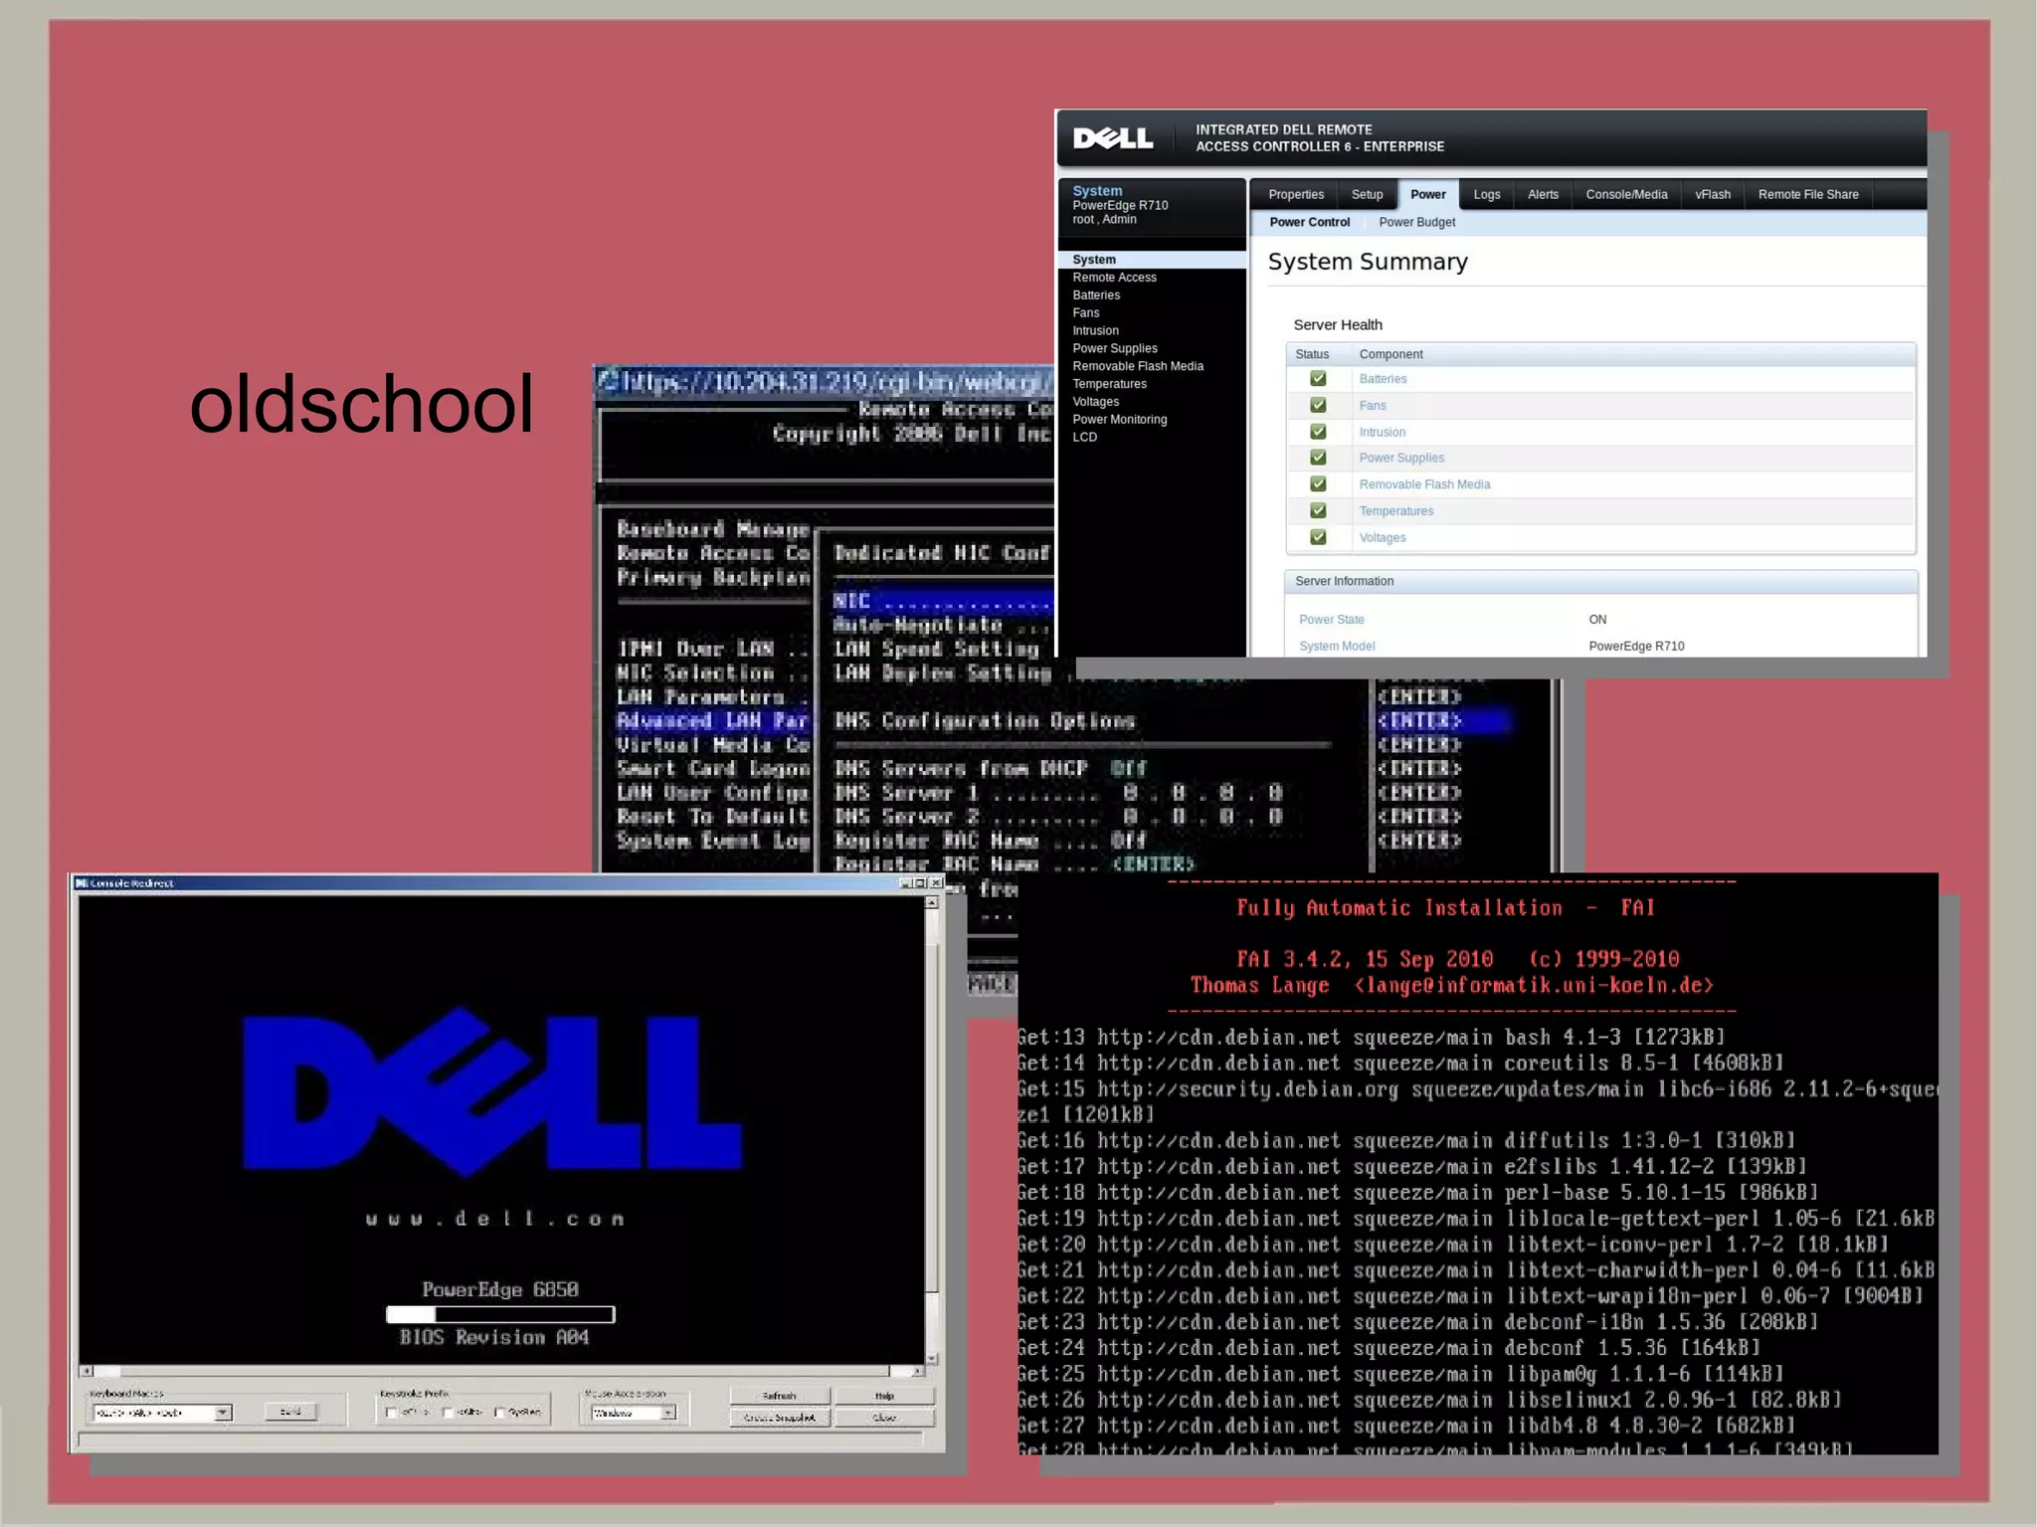Click the Batteries green status checkmark
This screenshot has height=1527, width=2037.
coord(1318,379)
